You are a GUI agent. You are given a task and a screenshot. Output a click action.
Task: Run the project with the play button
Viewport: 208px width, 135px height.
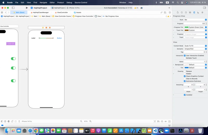click(x=27, y=8)
